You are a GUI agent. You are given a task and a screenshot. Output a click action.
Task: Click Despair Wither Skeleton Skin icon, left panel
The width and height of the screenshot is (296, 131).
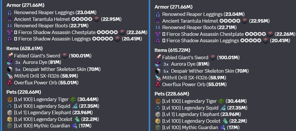10,69
